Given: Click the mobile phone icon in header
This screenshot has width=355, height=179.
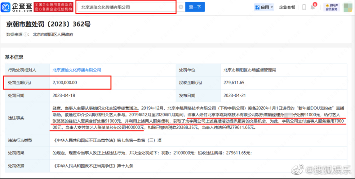Looking at the screenshot, I should (304, 7).
